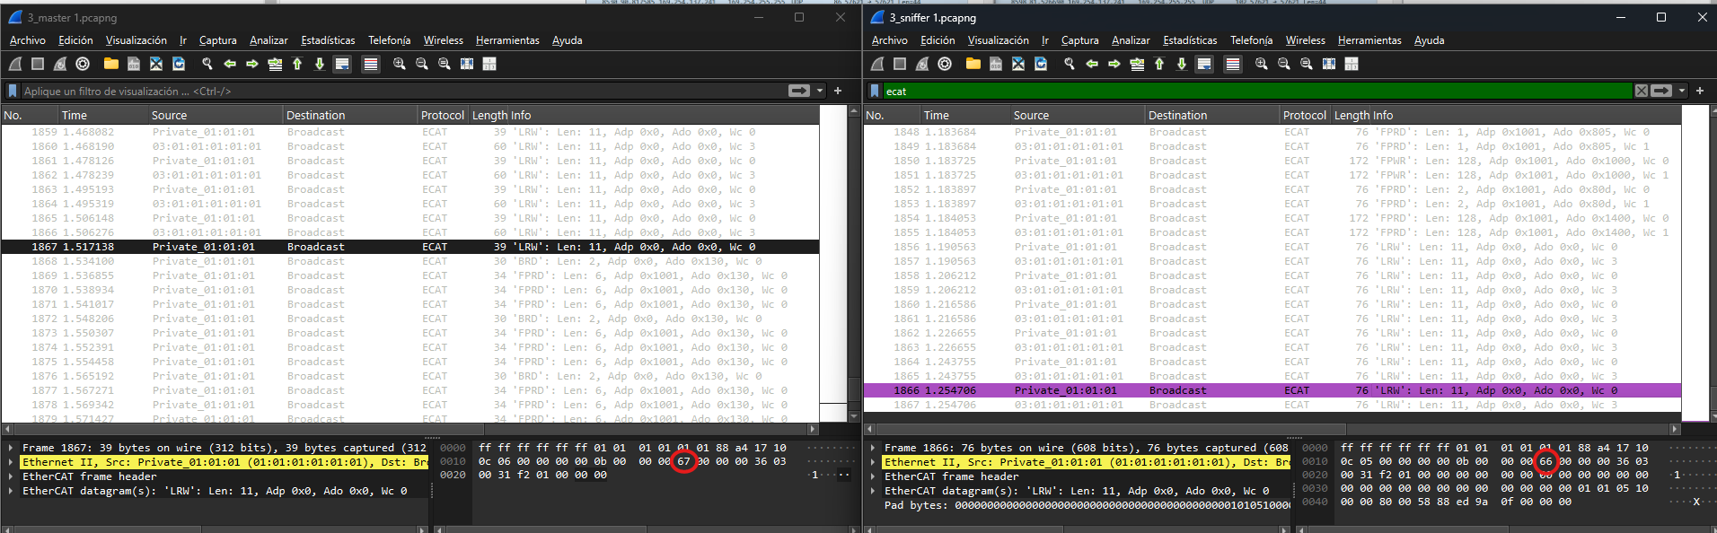Click the capture options gear icon in 3_sniffer window

(945, 64)
